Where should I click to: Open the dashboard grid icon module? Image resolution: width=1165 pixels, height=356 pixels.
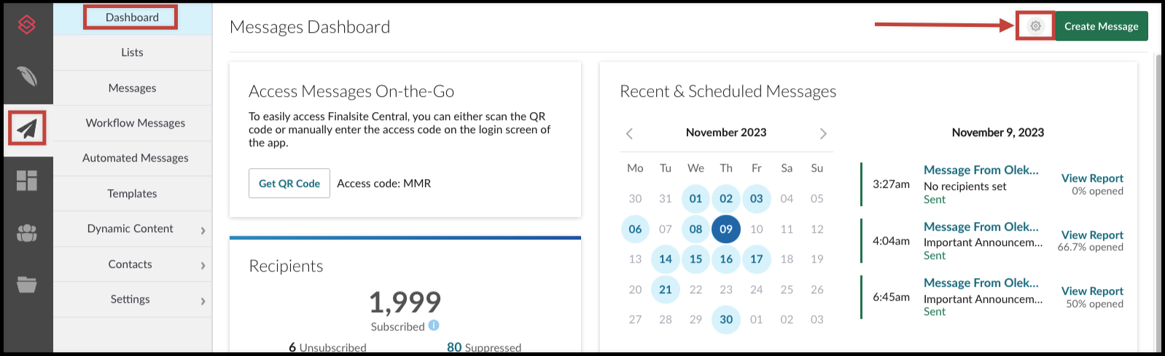[x=27, y=181]
